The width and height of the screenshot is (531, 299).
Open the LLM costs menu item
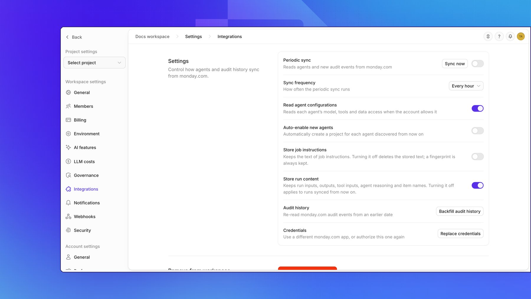coord(84,161)
